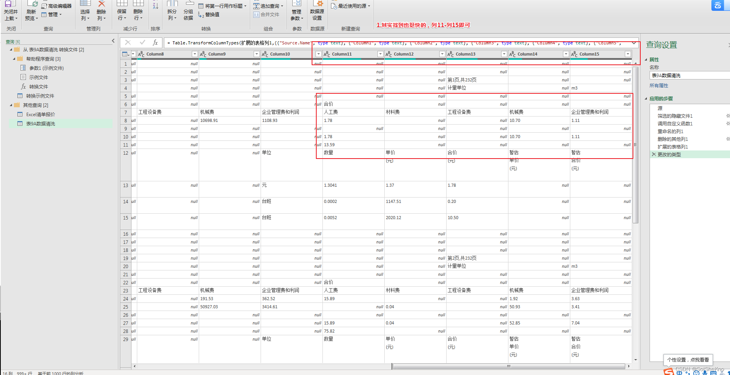
Task: Open the Column10 filter dropdown
Action: click(319, 54)
